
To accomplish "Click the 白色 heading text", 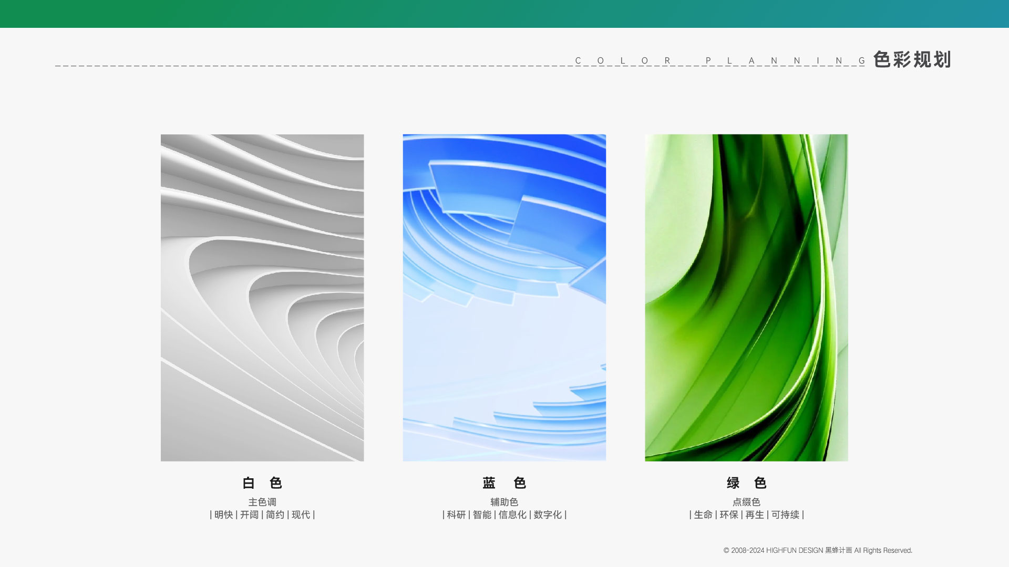I will [x=262, y=483].
